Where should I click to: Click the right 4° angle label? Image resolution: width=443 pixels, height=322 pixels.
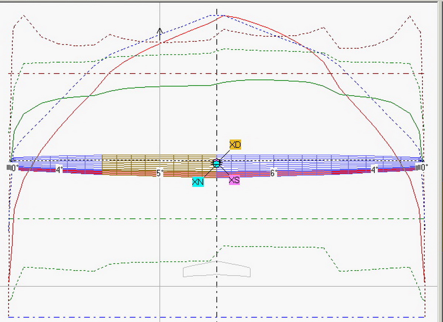[374, 170]
